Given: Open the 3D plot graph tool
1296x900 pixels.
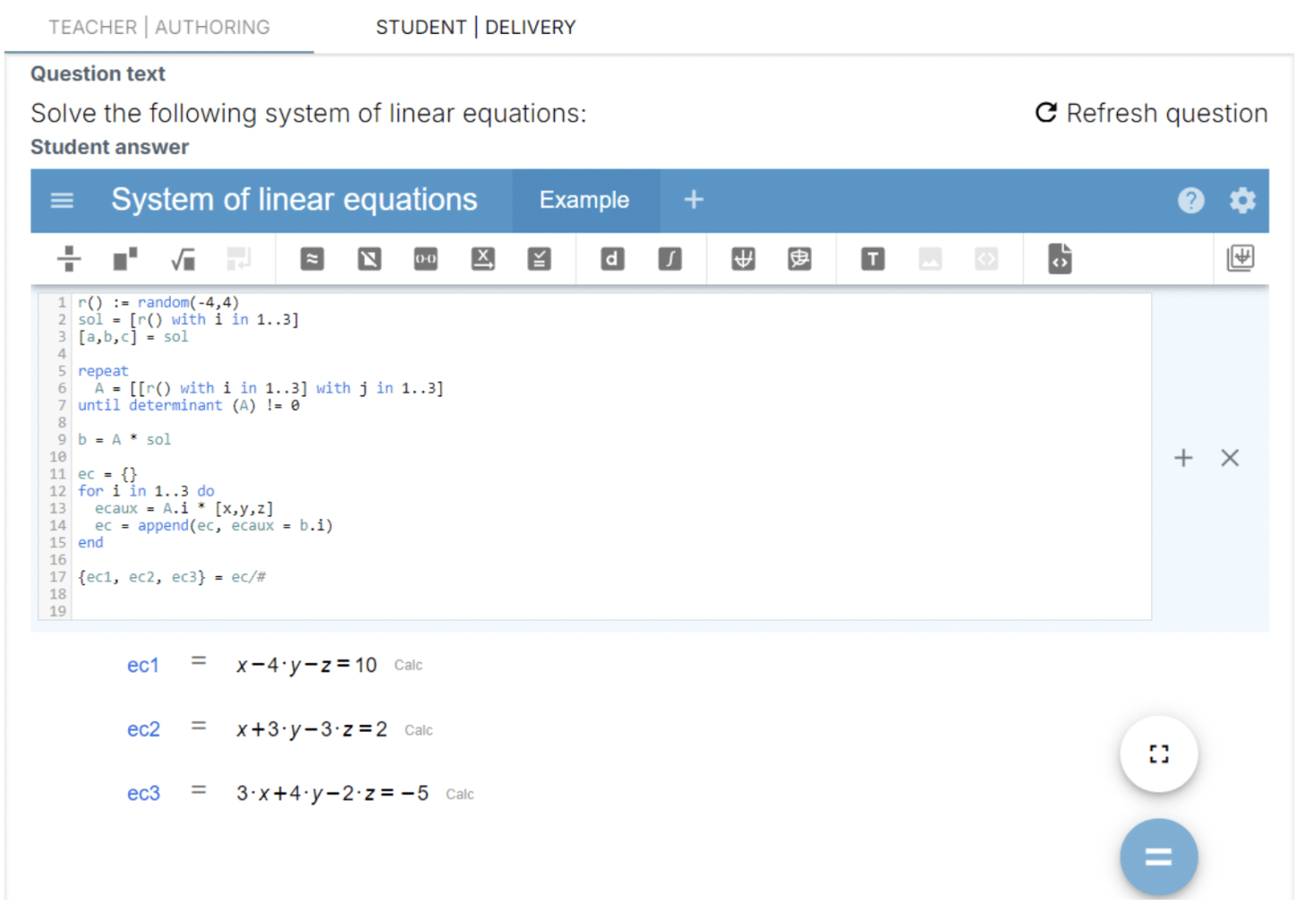Looking at the screenshot, I should click(799, 259).
